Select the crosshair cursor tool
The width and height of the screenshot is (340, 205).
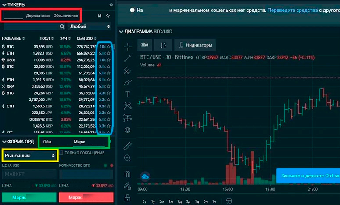pyautogui.click(x=128, y=46)
